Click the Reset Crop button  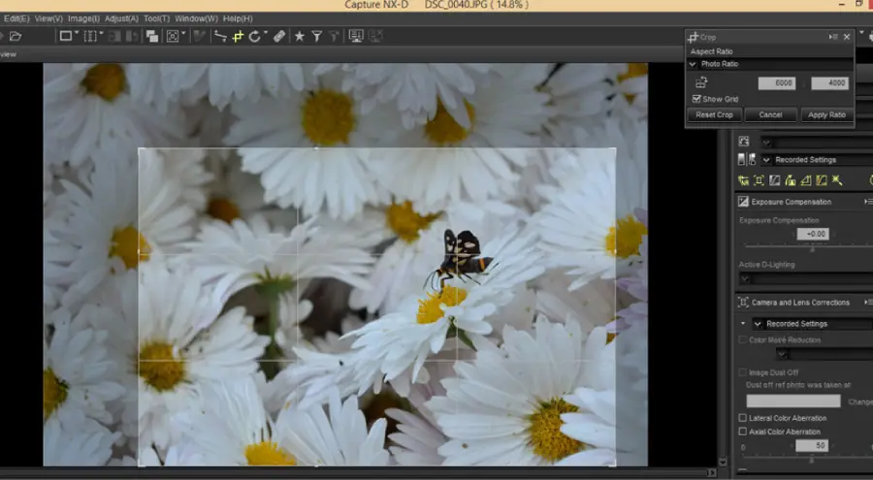tap(714, 114)
